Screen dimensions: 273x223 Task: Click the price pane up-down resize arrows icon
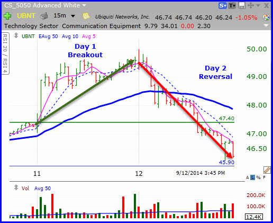[16, 35]
